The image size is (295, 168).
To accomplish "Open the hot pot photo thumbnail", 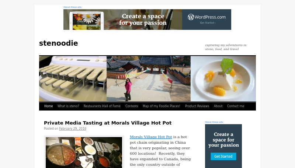I will point(84,153).
